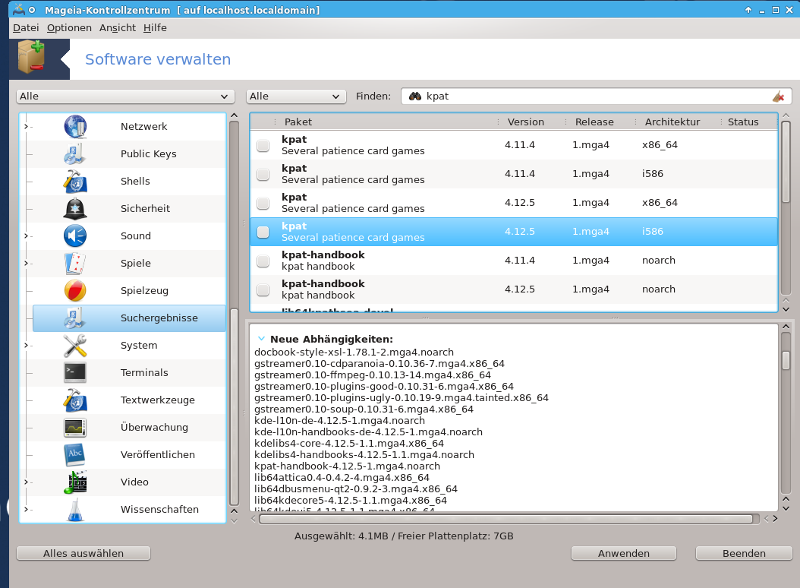Click the Software verwalten package icon
The image size is (800, 588).
click(x=31, y=57)
